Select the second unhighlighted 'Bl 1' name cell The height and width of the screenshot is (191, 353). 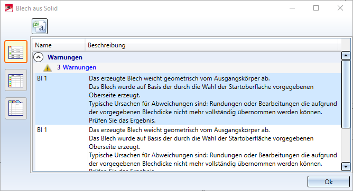61,148
